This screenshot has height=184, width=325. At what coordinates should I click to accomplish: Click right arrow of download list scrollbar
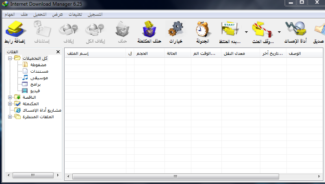pyautogui.click(x=319, y=176)
